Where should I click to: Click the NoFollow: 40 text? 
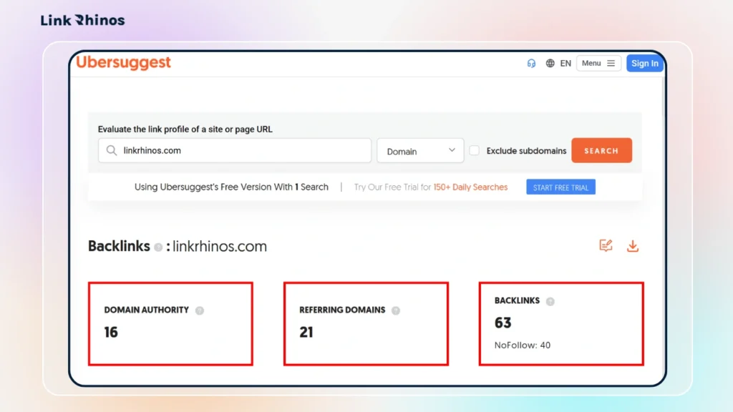coord(523,345)
